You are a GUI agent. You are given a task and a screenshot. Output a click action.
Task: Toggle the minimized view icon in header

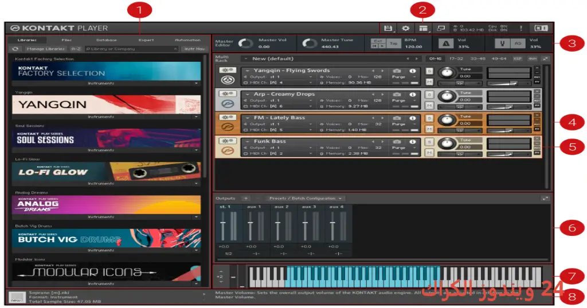pos(441,29)
